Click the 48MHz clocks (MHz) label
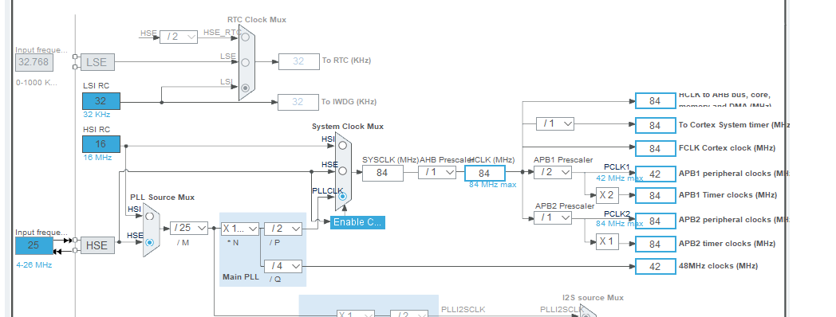836x317 pixels. 718,266
